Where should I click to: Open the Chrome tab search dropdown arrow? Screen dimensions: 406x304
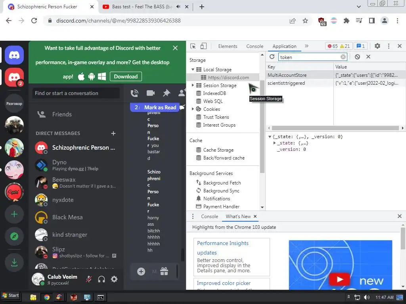(358, 7)
